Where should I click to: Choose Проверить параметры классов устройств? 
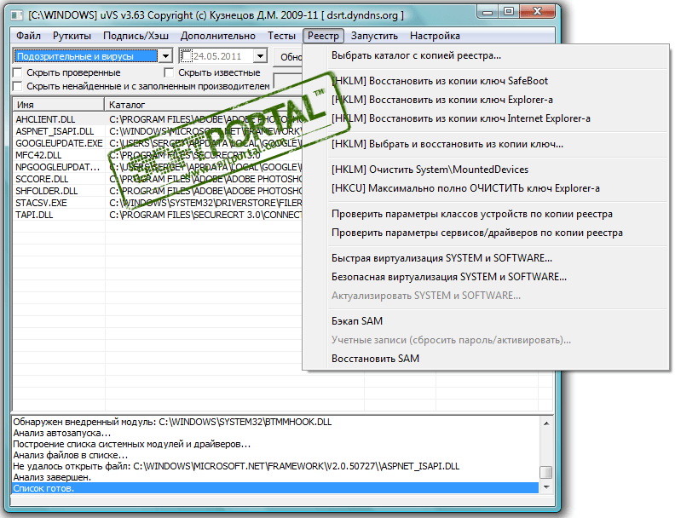[x=472, y=214]
